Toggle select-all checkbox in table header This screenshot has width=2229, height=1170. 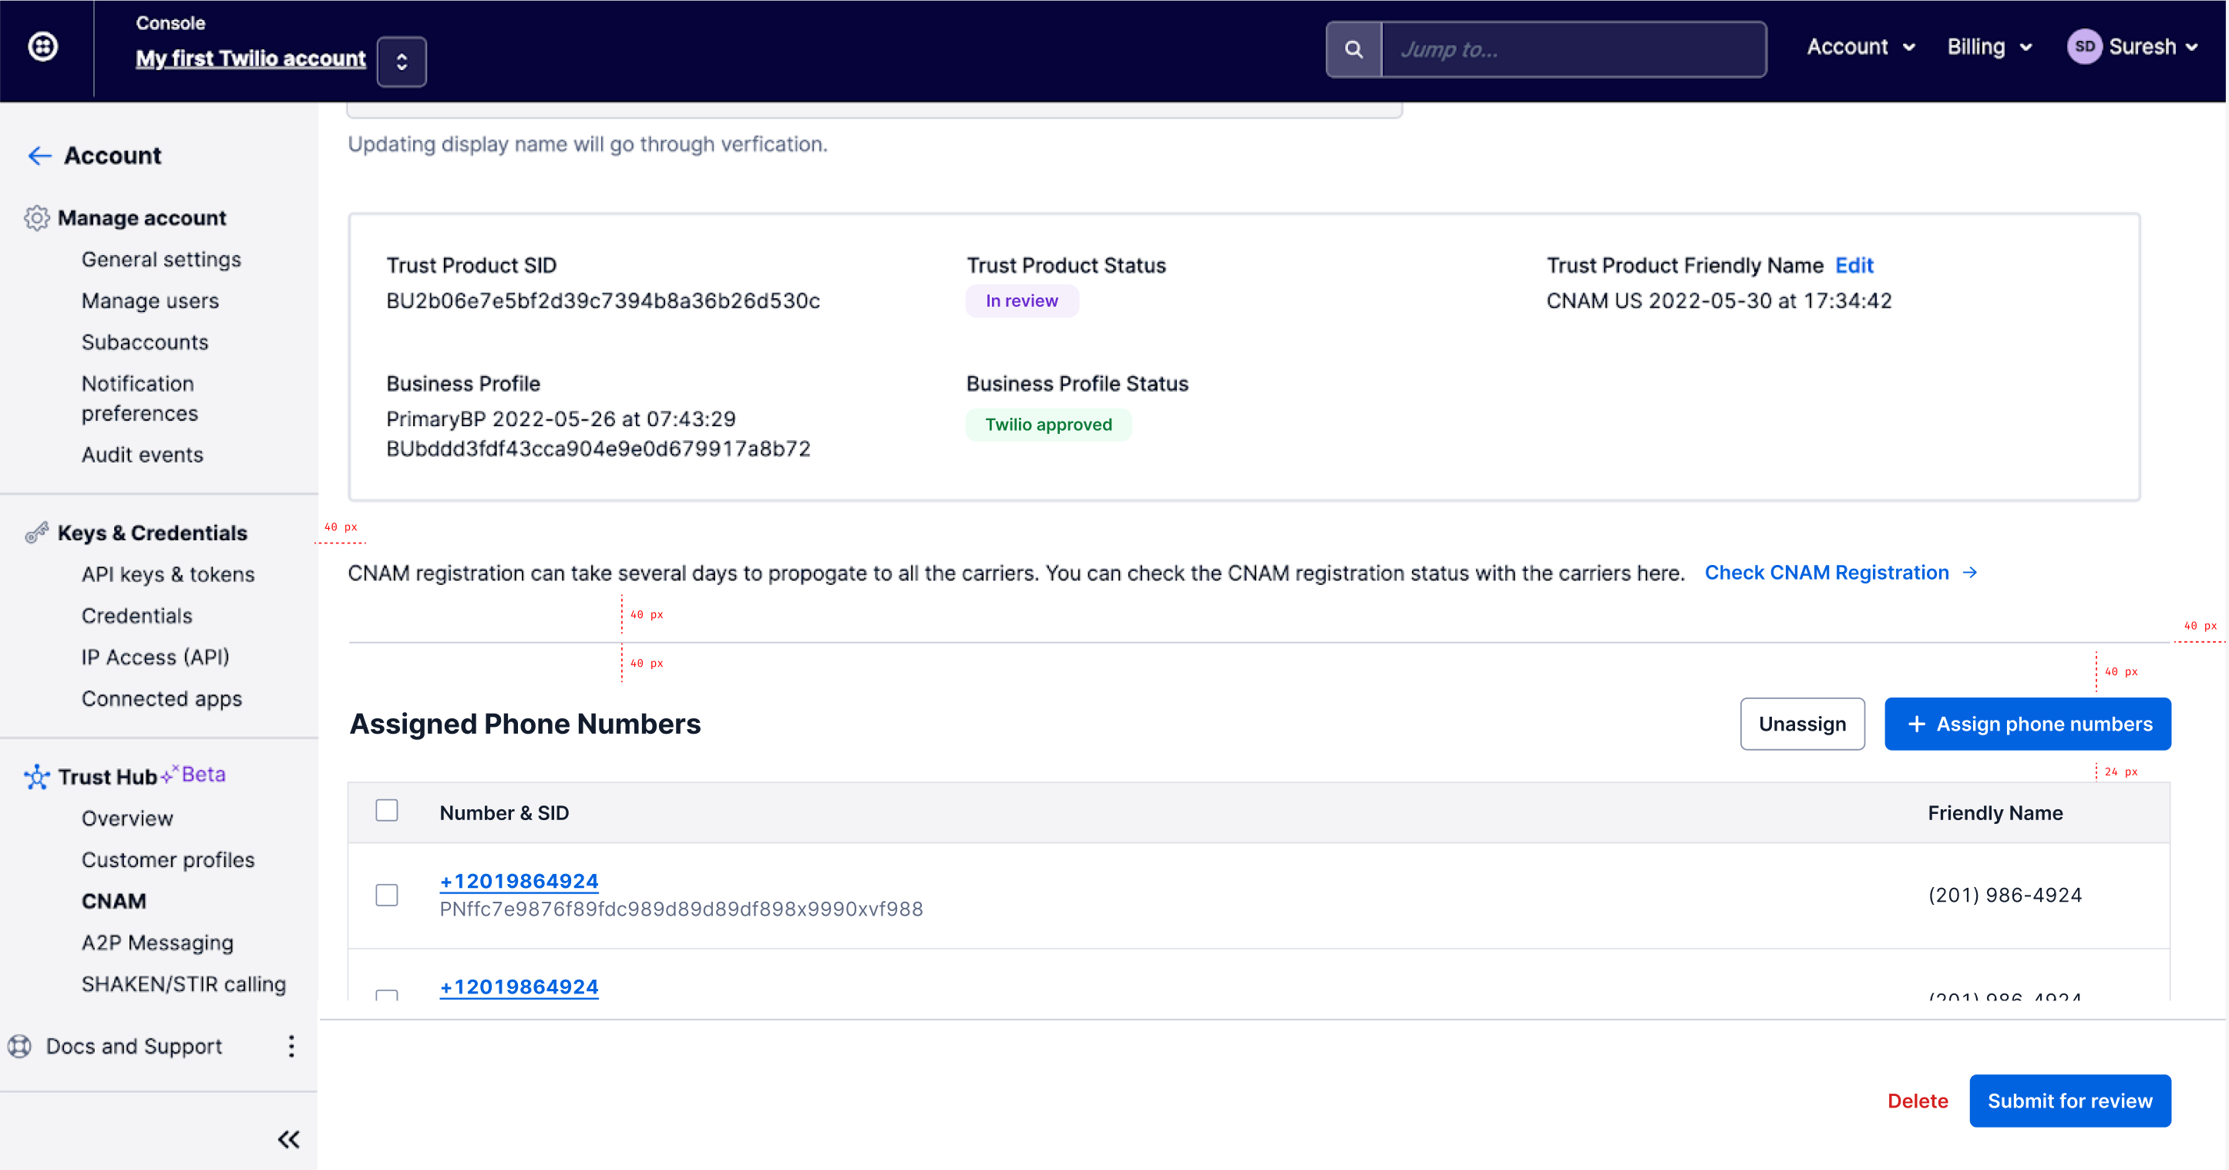coord(387,811)
